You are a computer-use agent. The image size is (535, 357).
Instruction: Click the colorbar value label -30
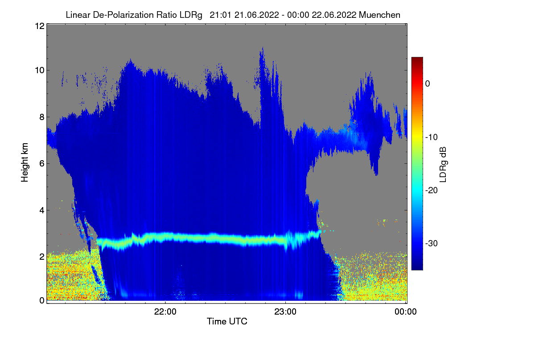(432, 244)
